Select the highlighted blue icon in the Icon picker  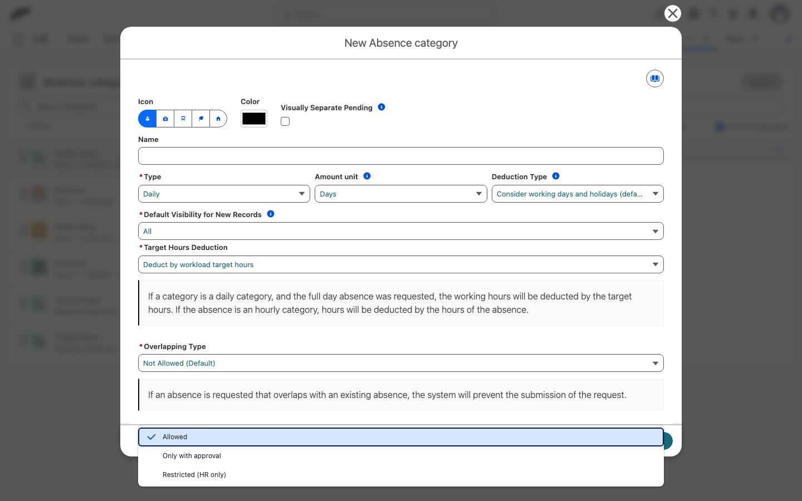(x=148, y=119)
